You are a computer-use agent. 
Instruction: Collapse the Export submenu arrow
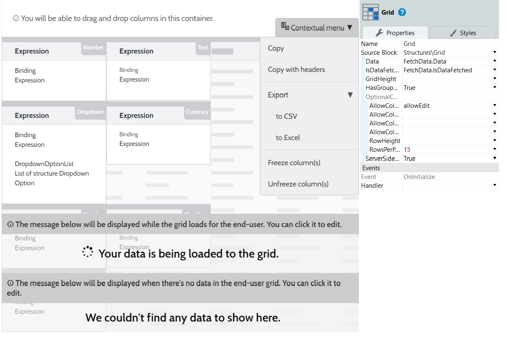350,95
